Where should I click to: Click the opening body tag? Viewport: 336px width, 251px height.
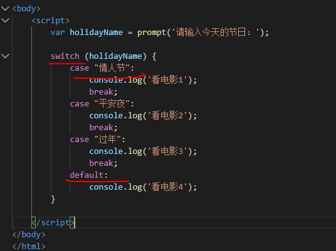pyautogui.click(x=26, y=9)
